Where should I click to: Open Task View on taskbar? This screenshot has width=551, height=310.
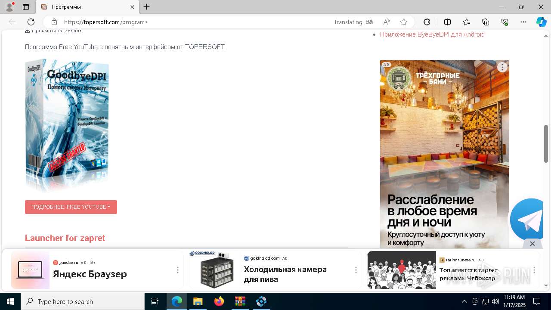[155, 301]
